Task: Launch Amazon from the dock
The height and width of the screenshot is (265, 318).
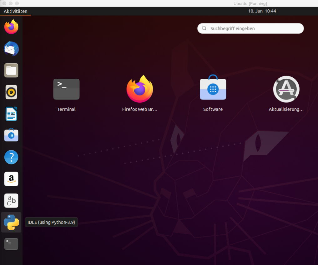Action: point(11,179)
